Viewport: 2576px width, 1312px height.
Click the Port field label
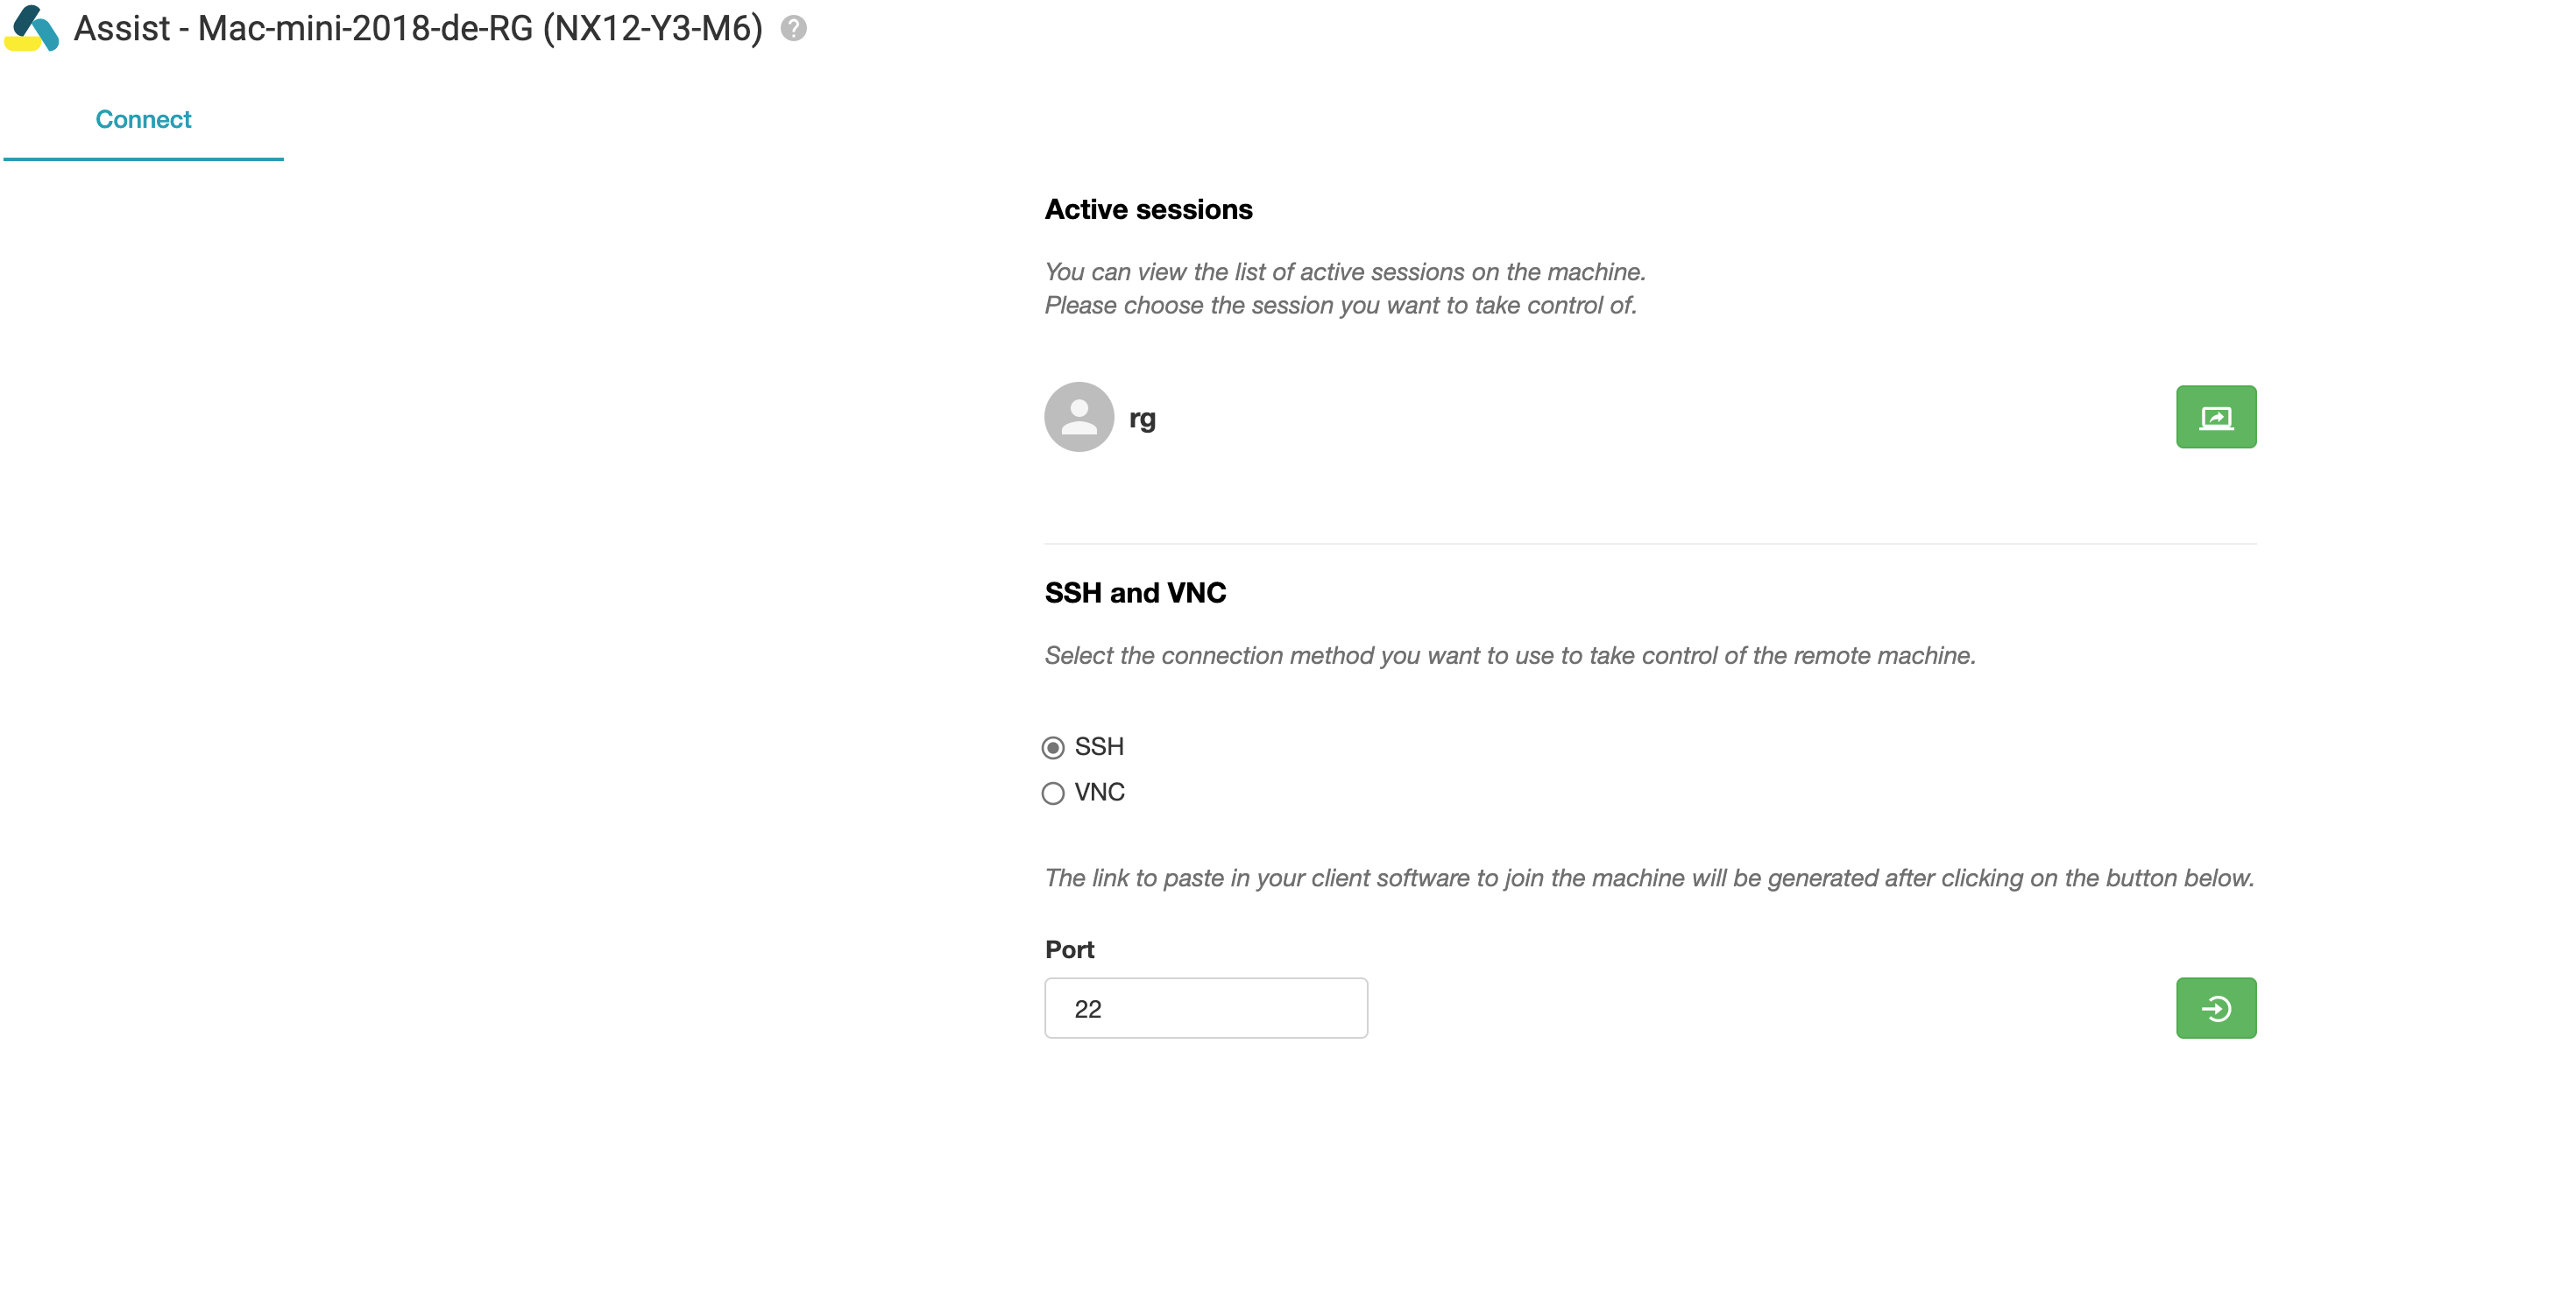pos(1069,949)
